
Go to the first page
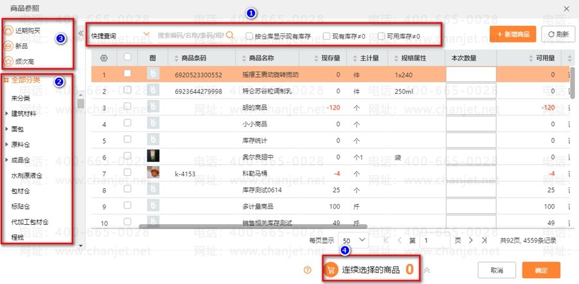click(386, 240)
